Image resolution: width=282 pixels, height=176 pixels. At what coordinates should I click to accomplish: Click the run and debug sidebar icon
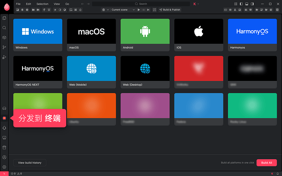click(4, 57)
